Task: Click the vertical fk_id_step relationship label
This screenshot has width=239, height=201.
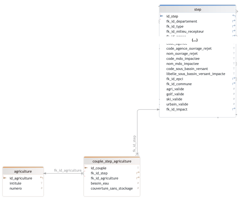Action: click(x=134, y=143)
